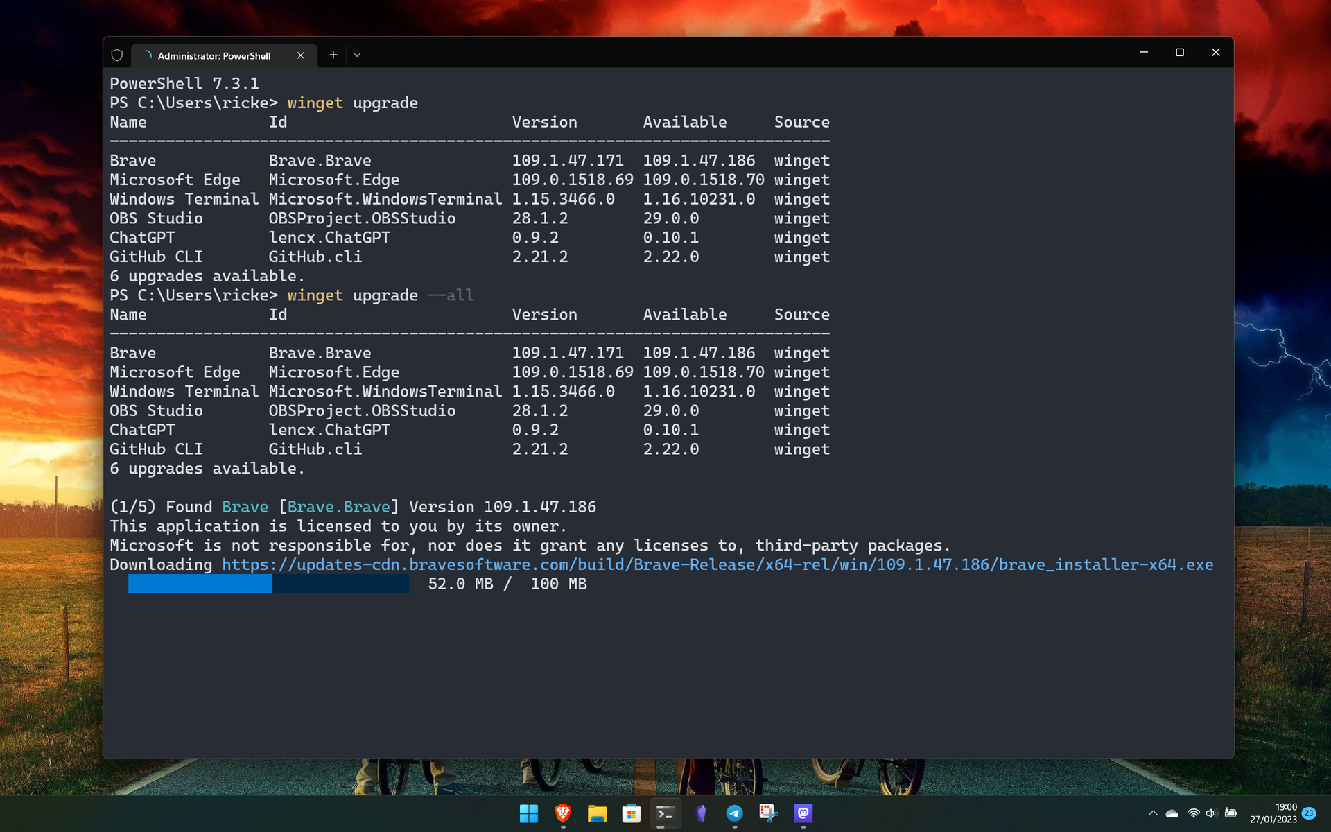This screenshot has height=832, width=1331.
Task: Open Microsoft Store from the taskbar
Action: (631, 813)
